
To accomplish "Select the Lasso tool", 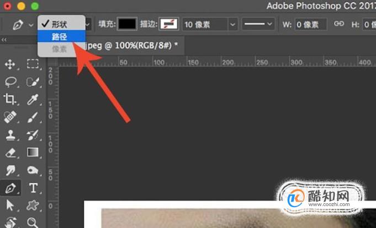I will [10, 82].
